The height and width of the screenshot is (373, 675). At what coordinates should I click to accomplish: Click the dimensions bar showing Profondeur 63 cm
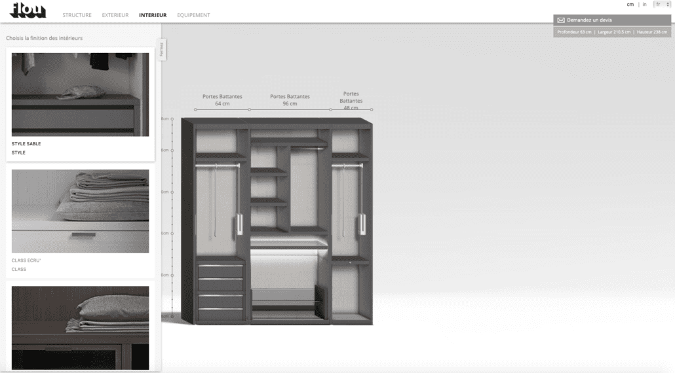(x=611, y=32)
